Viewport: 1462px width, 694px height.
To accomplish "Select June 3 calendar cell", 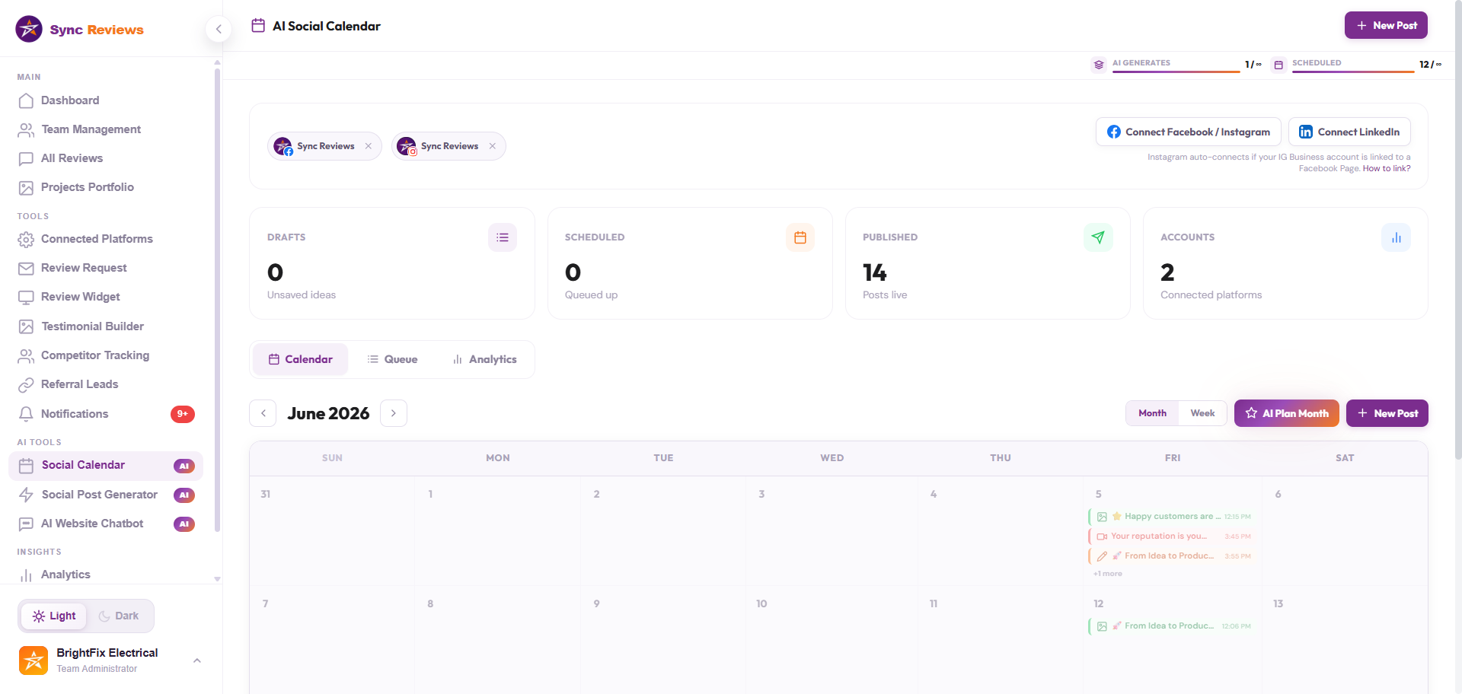I will click(x=832, y=531).
